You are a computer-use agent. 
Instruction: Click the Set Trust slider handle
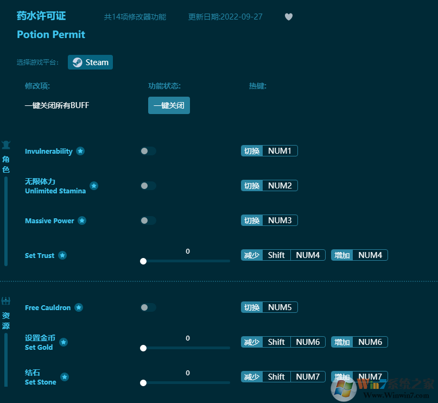point(143,261)
